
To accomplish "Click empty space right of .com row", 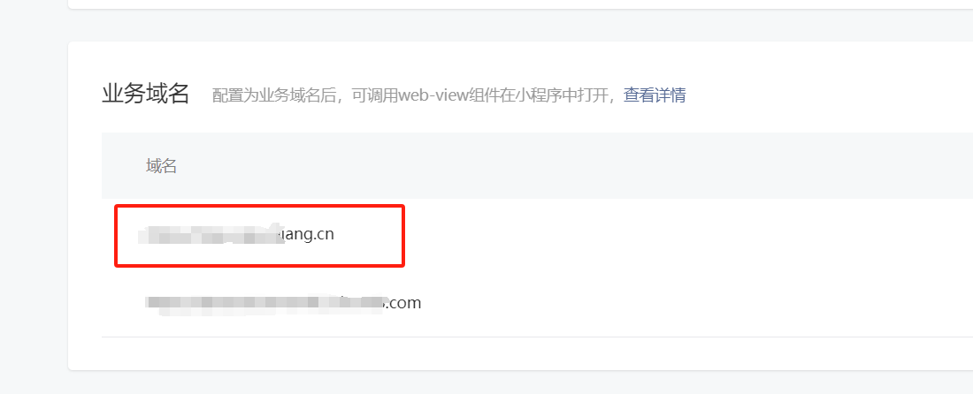I will tap(695, 304).
